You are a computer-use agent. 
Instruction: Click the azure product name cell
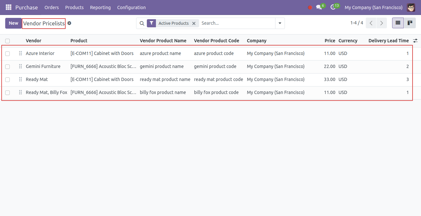coord(160,53)
